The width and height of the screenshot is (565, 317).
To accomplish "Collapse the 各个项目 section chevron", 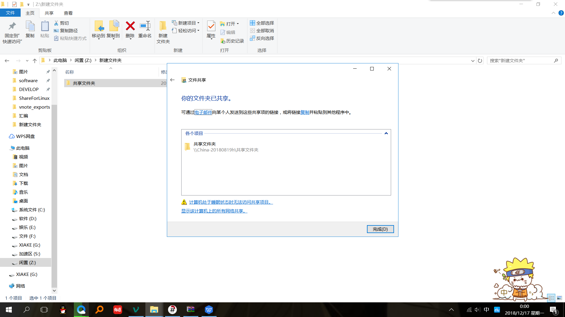I will click(x=386, y=133).
